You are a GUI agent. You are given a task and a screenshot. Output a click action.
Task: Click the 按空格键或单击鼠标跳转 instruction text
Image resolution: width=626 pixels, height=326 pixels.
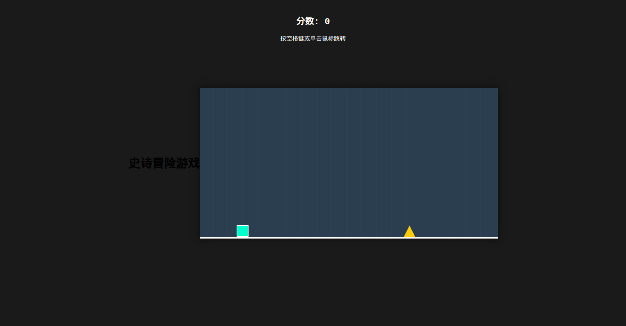tap(313, 38)
